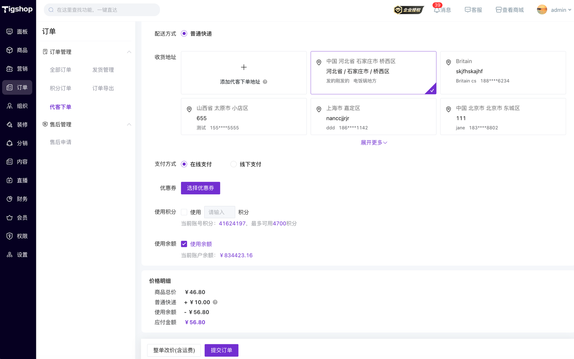Click the help icon beside 普通快递 fee
Image resolution: width=574 pixels, height=359 pixels.
[215, 302]
